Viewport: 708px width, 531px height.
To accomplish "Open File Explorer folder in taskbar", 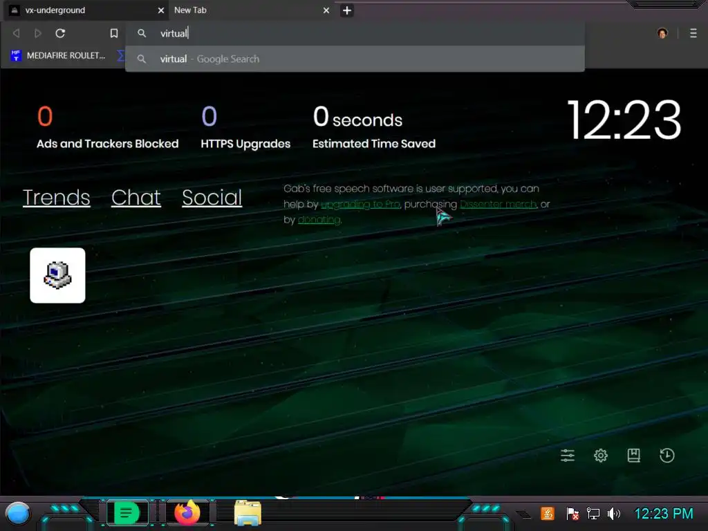I will click(248, 514).
